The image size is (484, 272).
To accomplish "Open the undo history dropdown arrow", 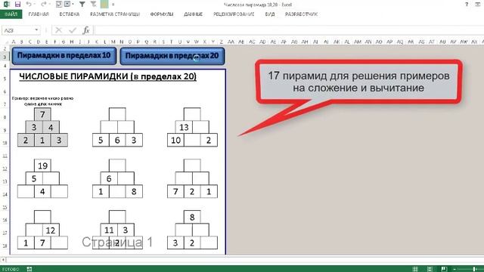I will pos(35,5).
